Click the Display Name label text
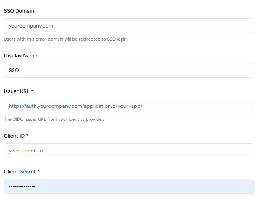The width and height of the screenshot is (261, 203). tap(20, 56)
